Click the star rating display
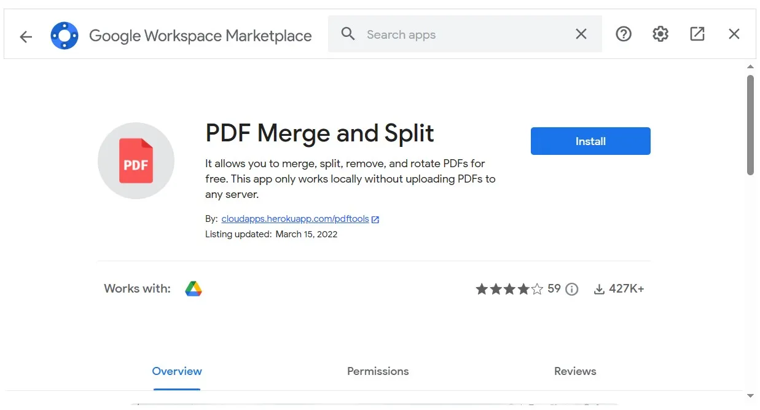This screenshot has height=410, width=760. click(509, 290)
